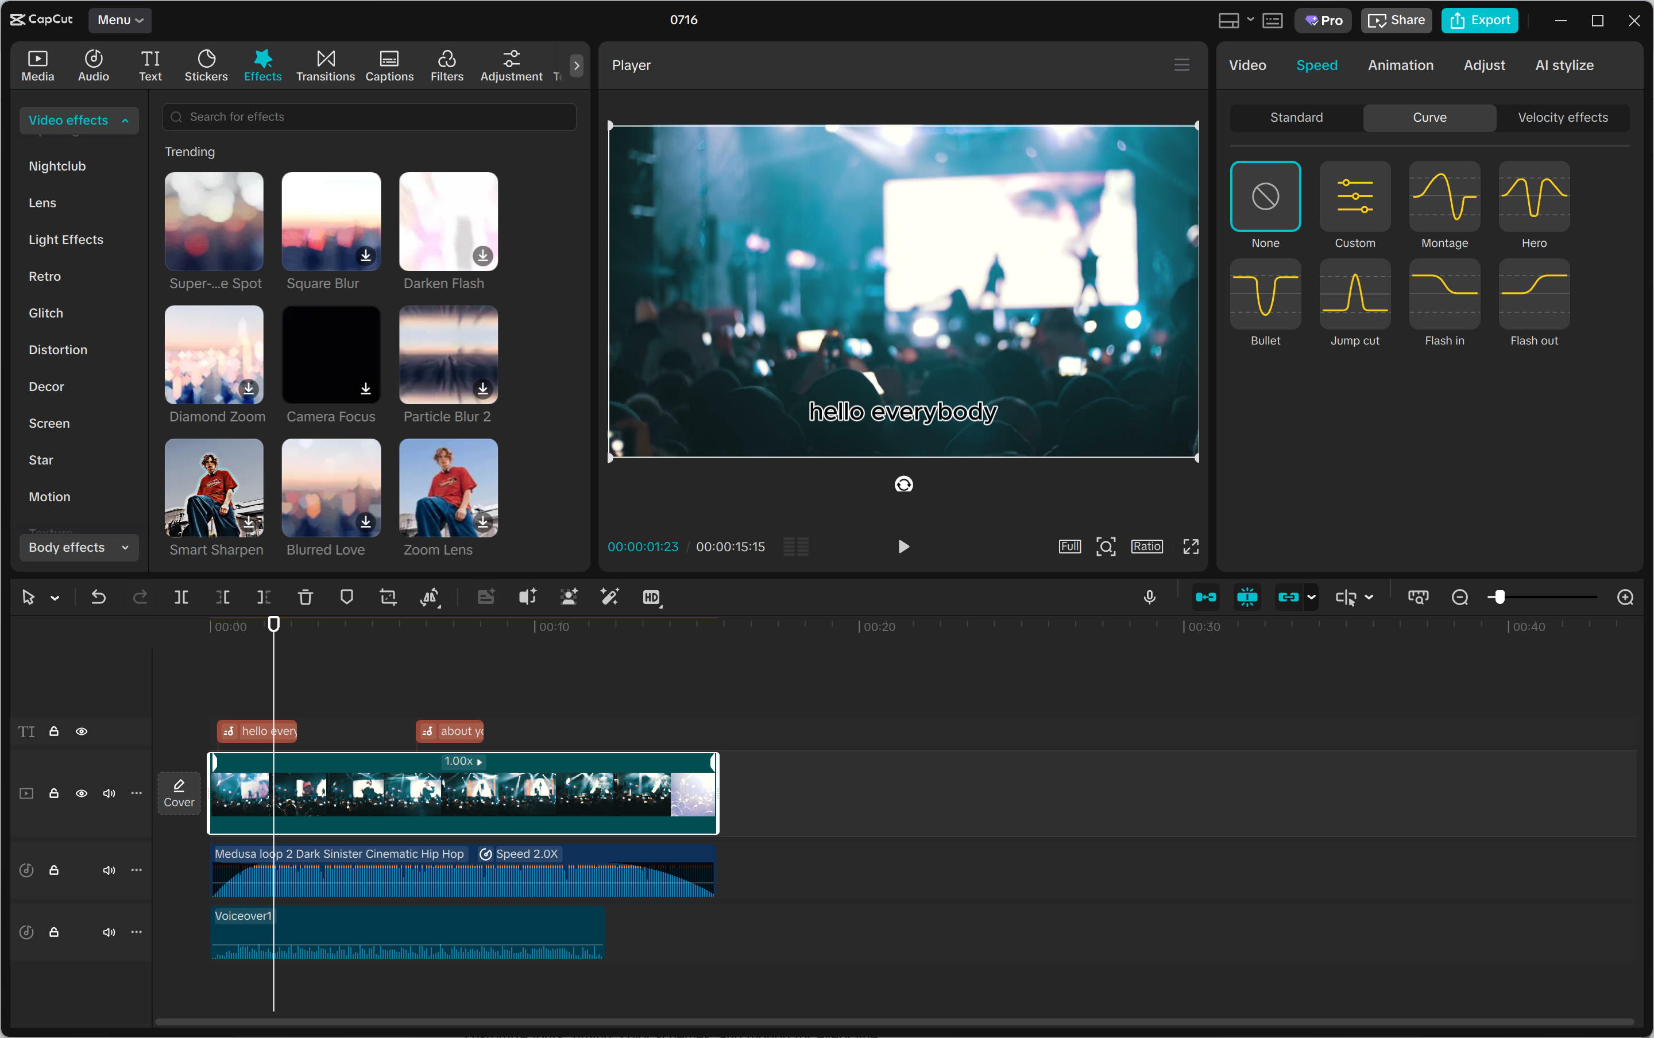
Task: Hide the text track with eye icon
Action: tap(82, 731)
